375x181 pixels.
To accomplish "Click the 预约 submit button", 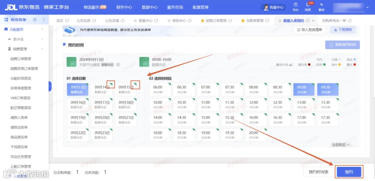I will point(349,172).
